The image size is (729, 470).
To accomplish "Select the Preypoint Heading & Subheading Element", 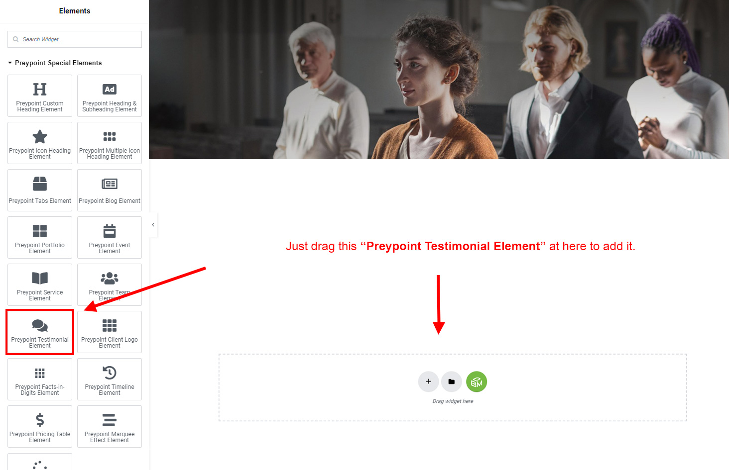I will point(110,95).
